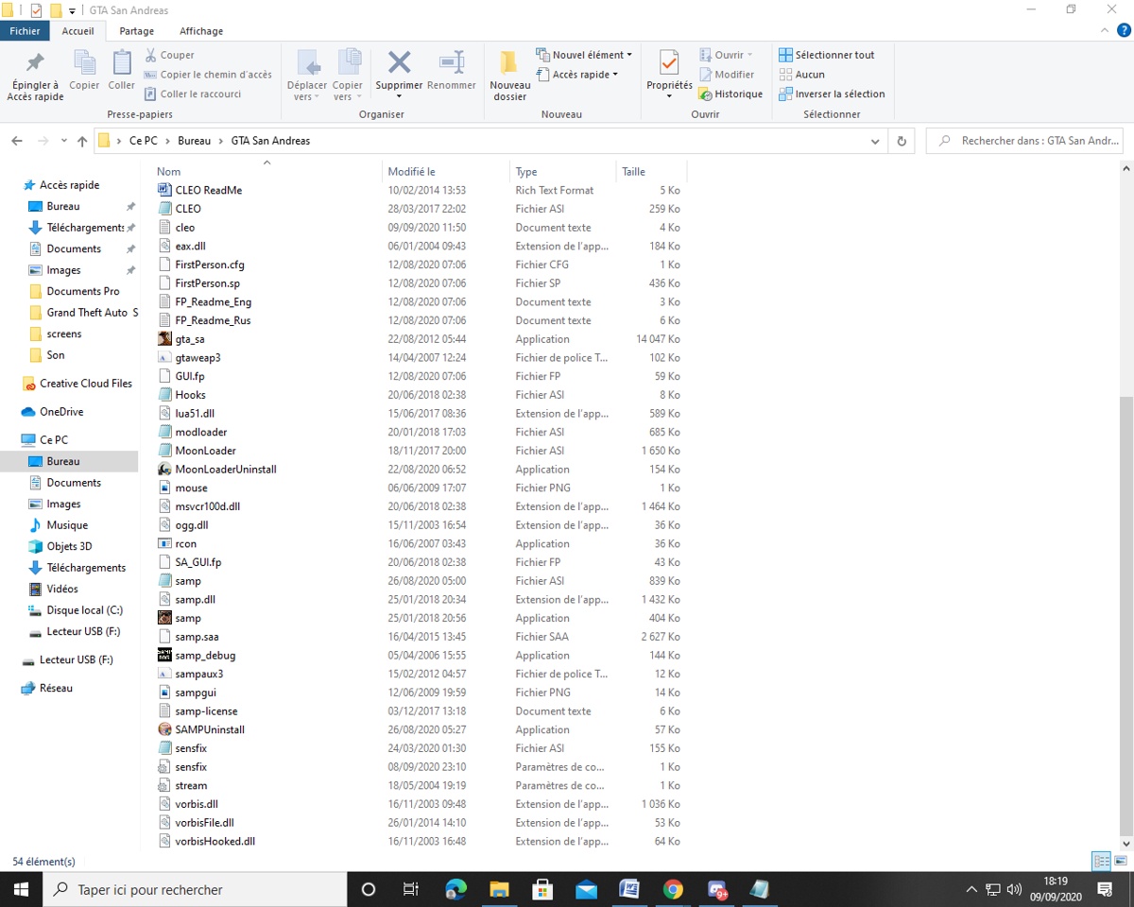This screenshot has height=907, width=1134.
Task: Open Téléchargements under Accès rapide
Action: tap(85, 228)
